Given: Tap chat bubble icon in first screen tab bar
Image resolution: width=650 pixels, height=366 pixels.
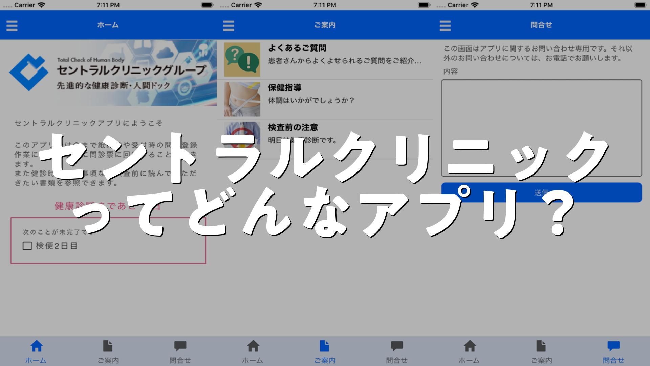Looking at the screenshot, I should coord(180,346).
